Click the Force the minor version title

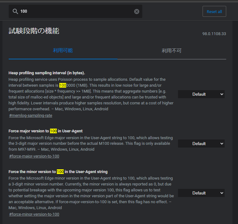click(58, 171)
